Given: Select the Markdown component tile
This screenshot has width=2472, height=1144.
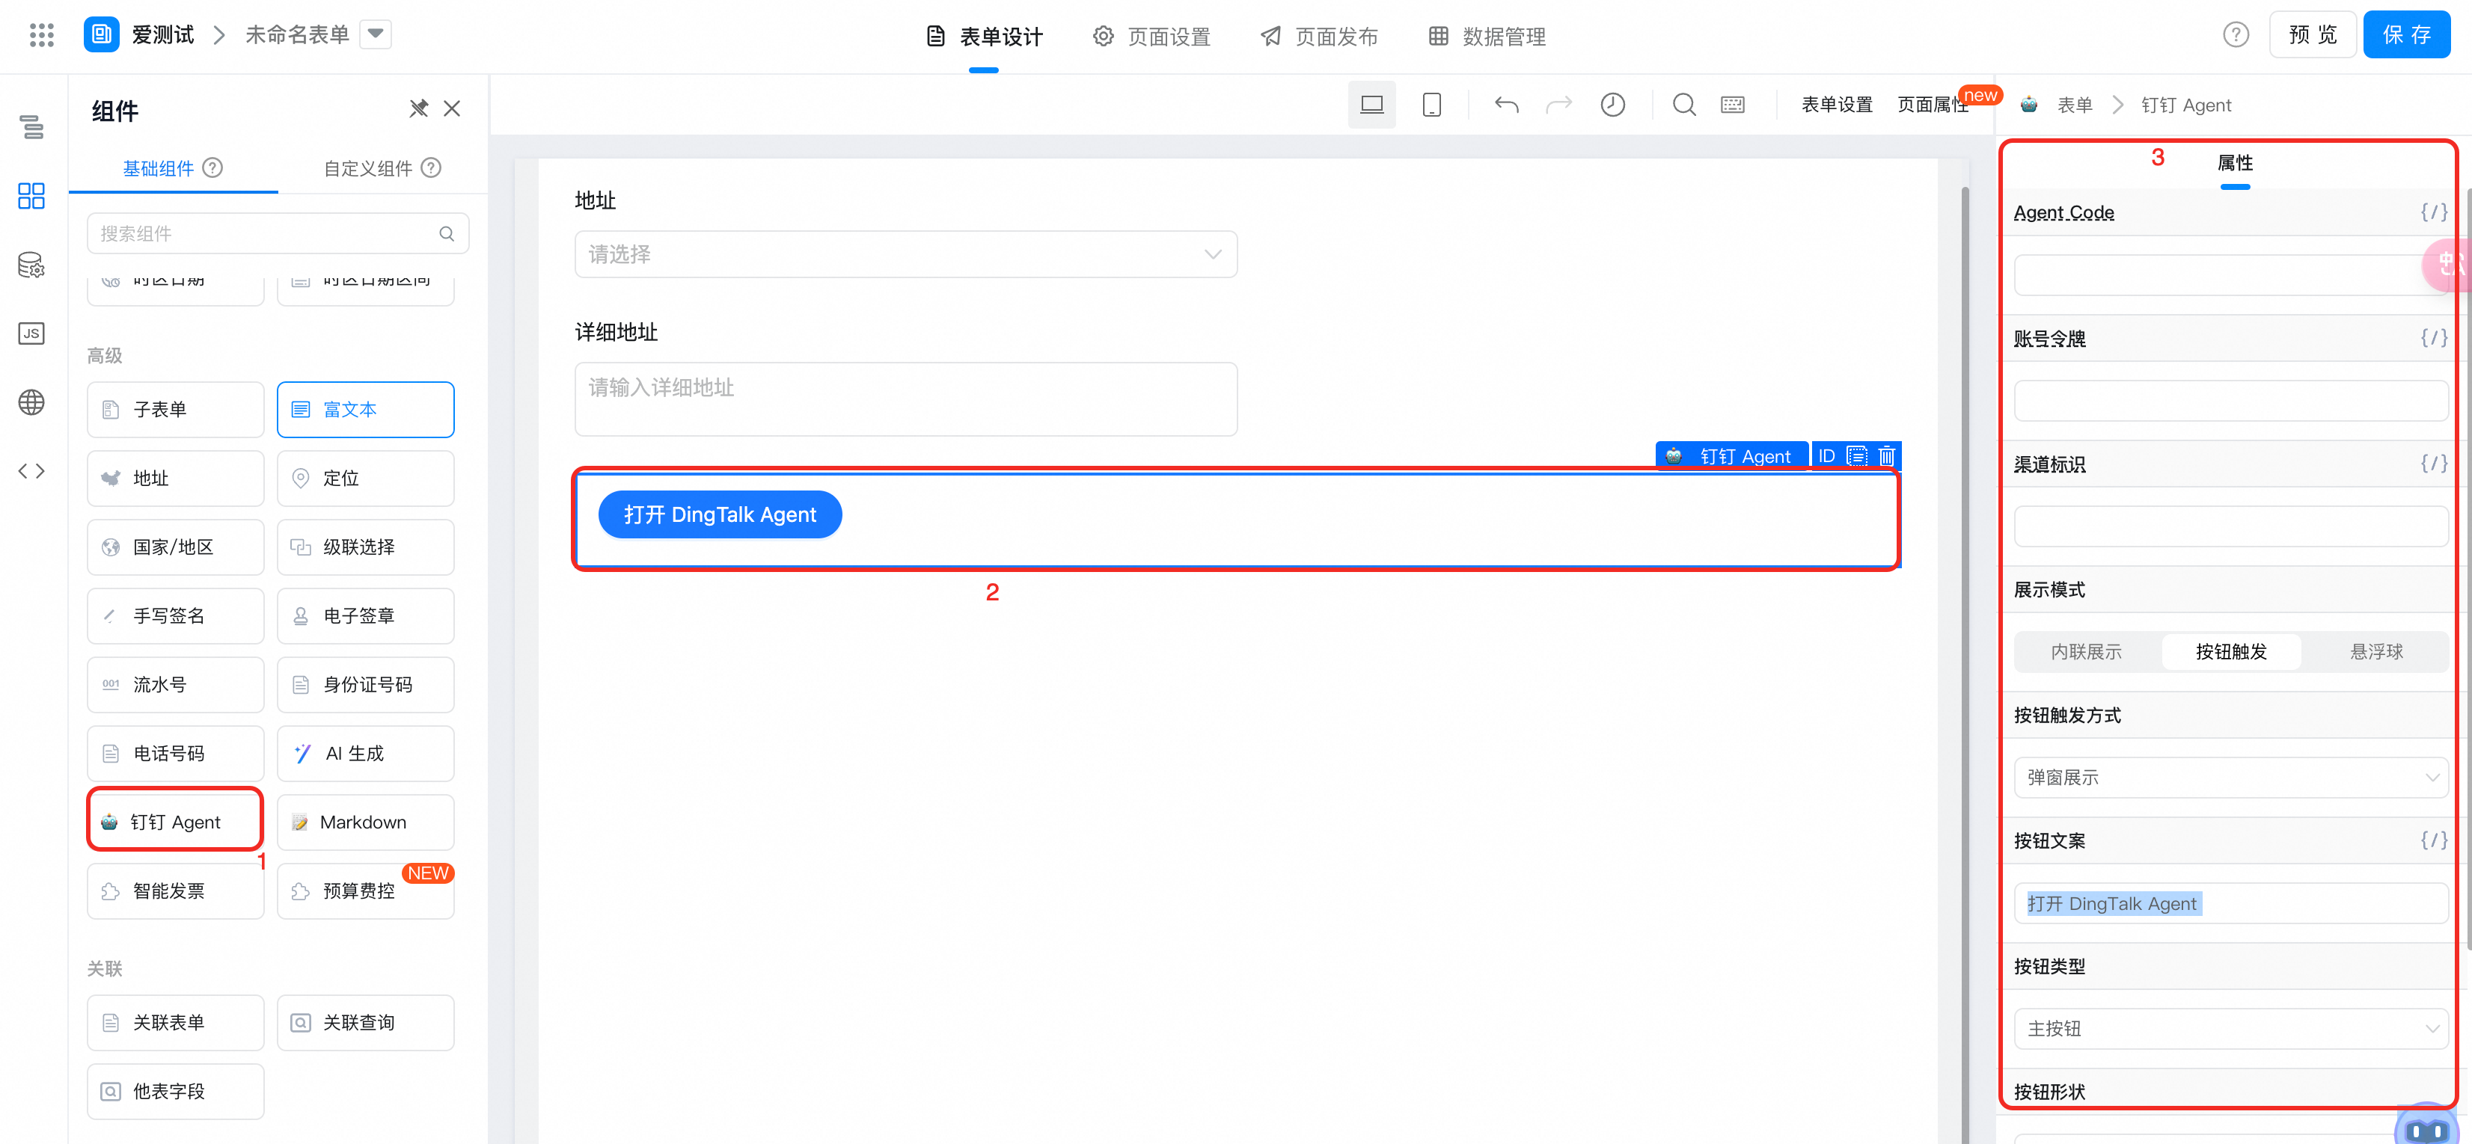Looking at the screenshot, I should pyautogui.click(x=366, y=822).
